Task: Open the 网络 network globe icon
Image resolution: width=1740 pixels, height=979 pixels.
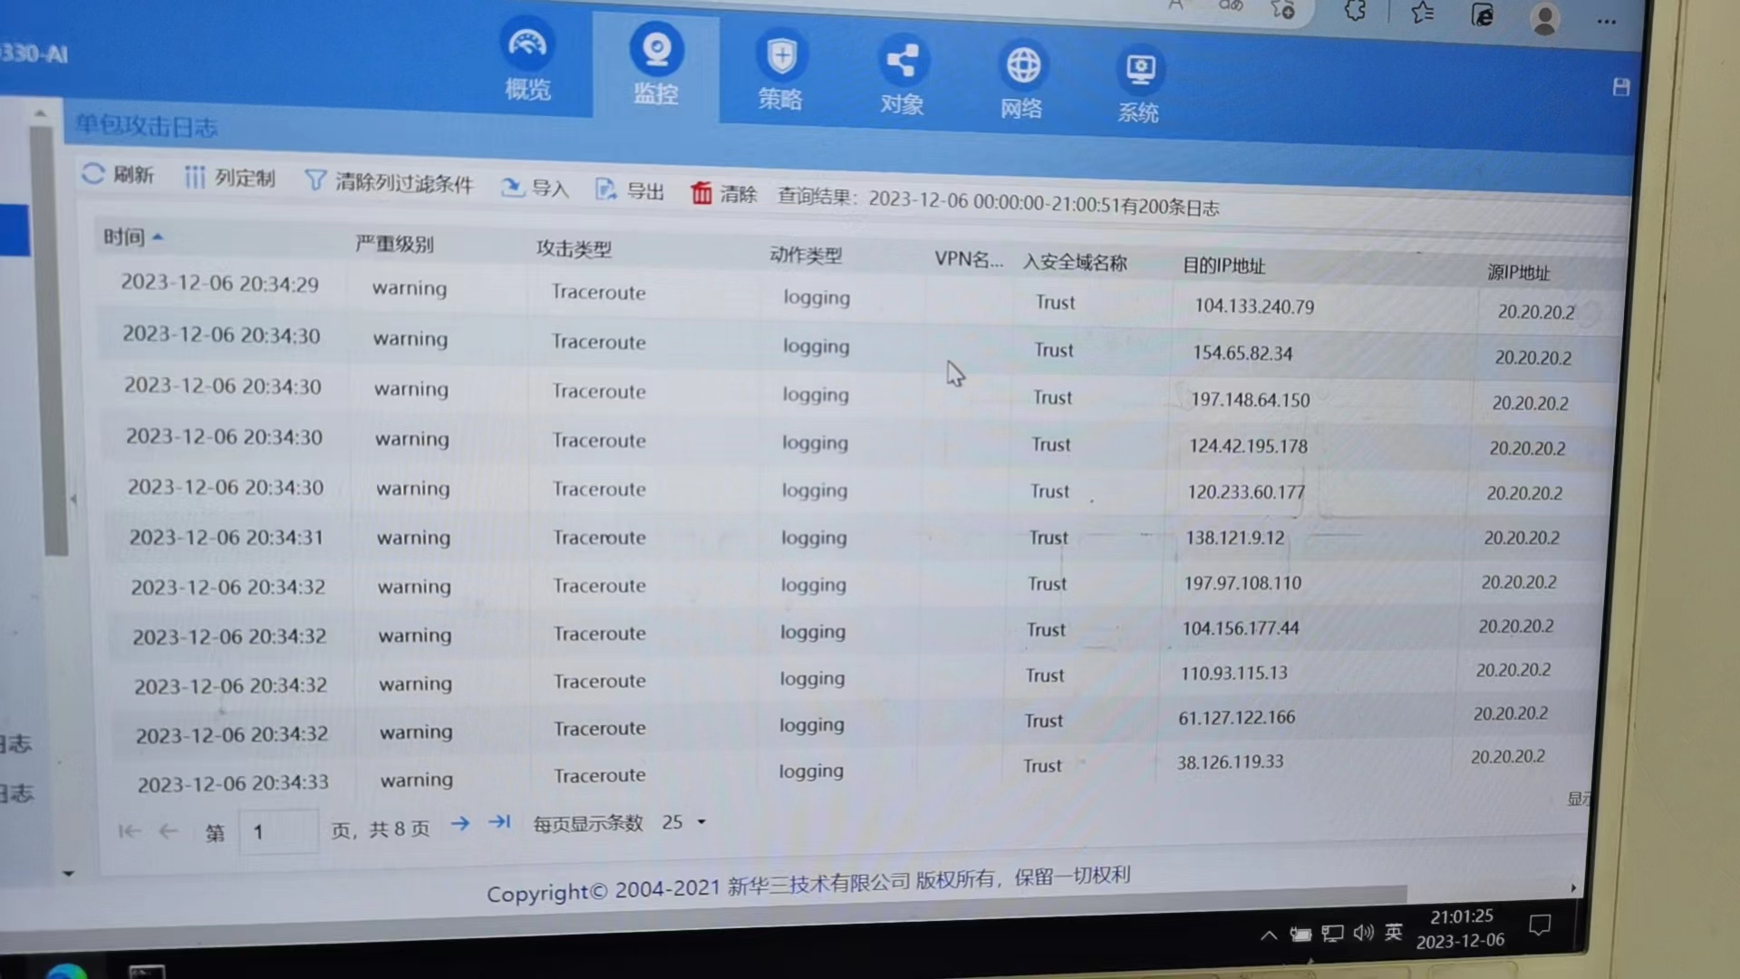Action: click(x=1022, y=66)
